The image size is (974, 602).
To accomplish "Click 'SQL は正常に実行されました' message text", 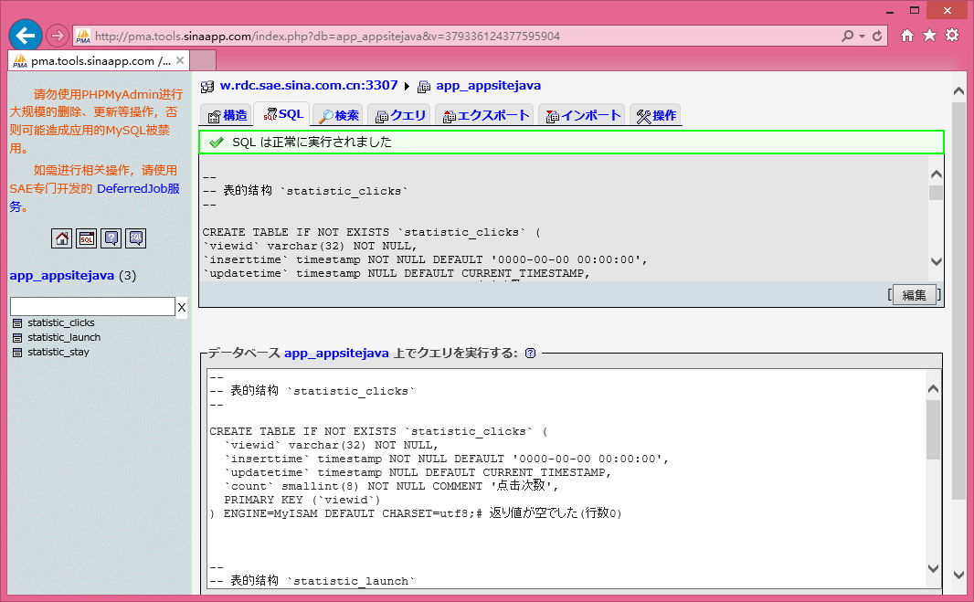I will click(312, 143).
